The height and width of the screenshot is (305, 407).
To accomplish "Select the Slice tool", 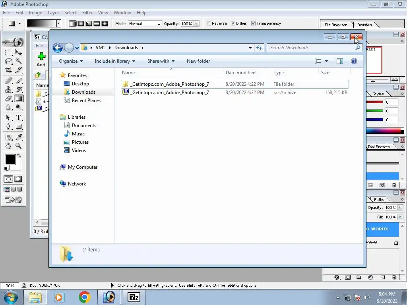I will click(19, 70).
